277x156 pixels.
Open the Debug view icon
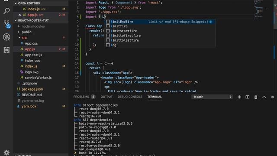(6, 37)
